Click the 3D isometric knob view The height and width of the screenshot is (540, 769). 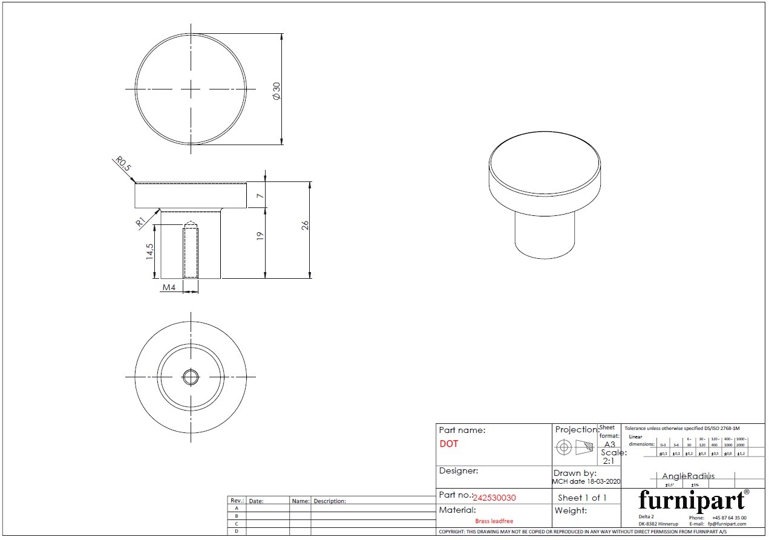[546, 195]
